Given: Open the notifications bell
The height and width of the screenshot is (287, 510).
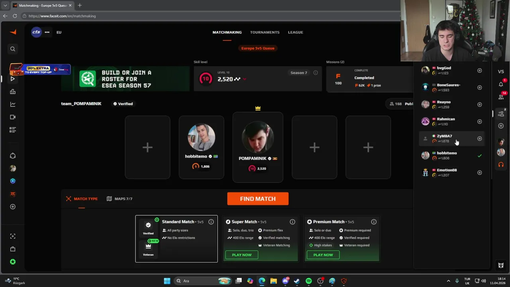Looking at the screenshot, I should (501, 84).
